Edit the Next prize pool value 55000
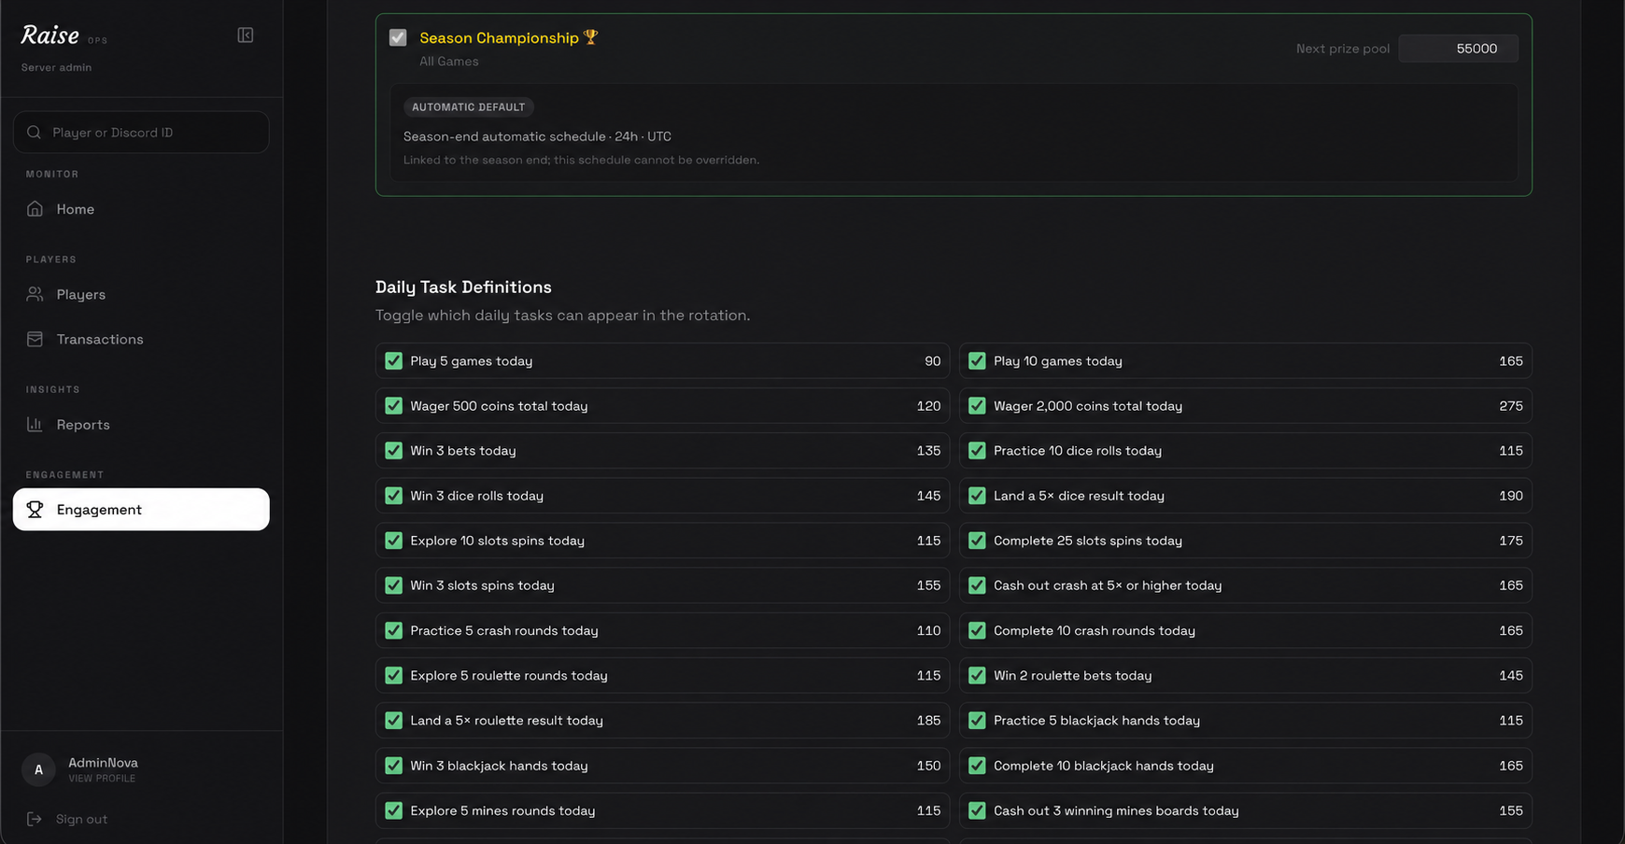The width and height of the screenshot is (1625, 844). (x=1459, y=49)
